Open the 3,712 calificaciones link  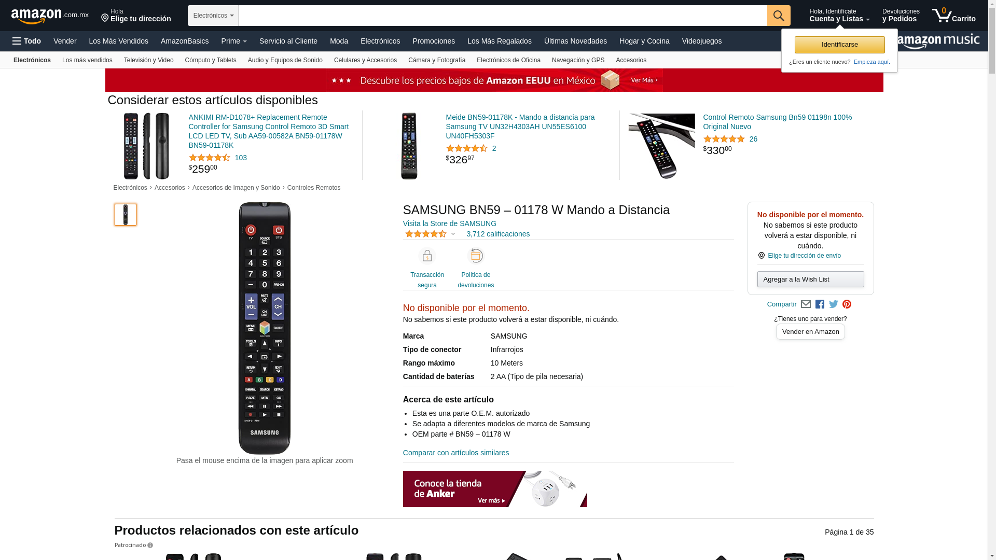point(498,234)
